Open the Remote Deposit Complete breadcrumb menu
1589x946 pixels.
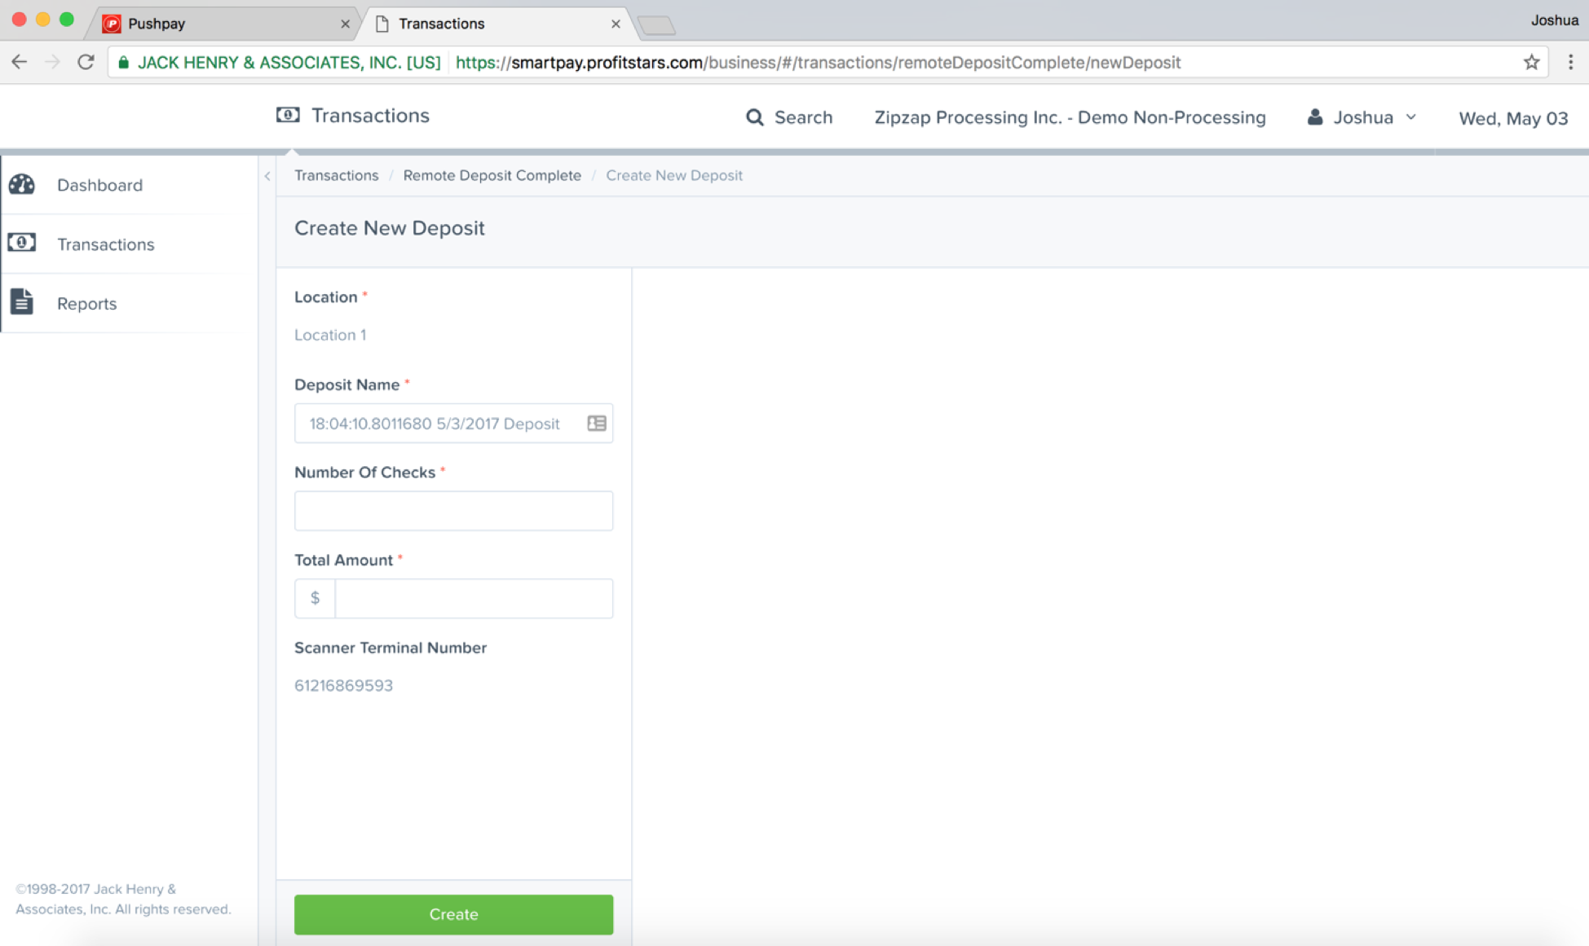492,175
